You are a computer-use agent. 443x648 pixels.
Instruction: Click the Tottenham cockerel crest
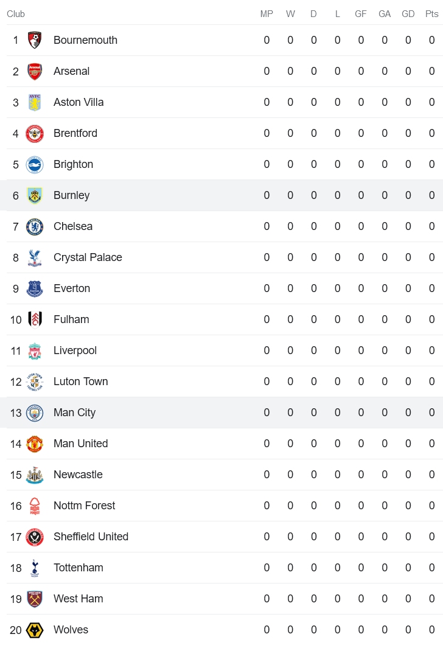coord(35,568)
